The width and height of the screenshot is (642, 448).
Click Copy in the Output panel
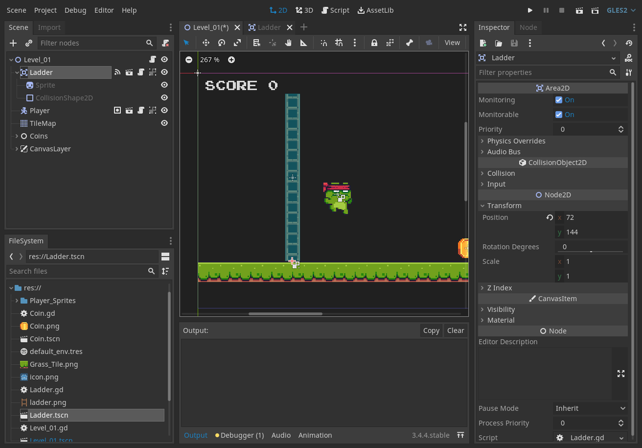[431, 330]
